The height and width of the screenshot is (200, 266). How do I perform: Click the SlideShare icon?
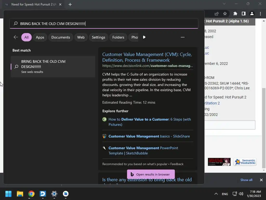[104, 136]
